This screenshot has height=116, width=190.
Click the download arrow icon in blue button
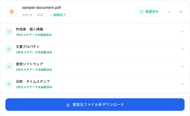(68, 105)
